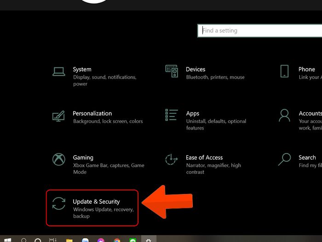
Task: Open the Accounts person icon
Action: (x=284, y=115)
